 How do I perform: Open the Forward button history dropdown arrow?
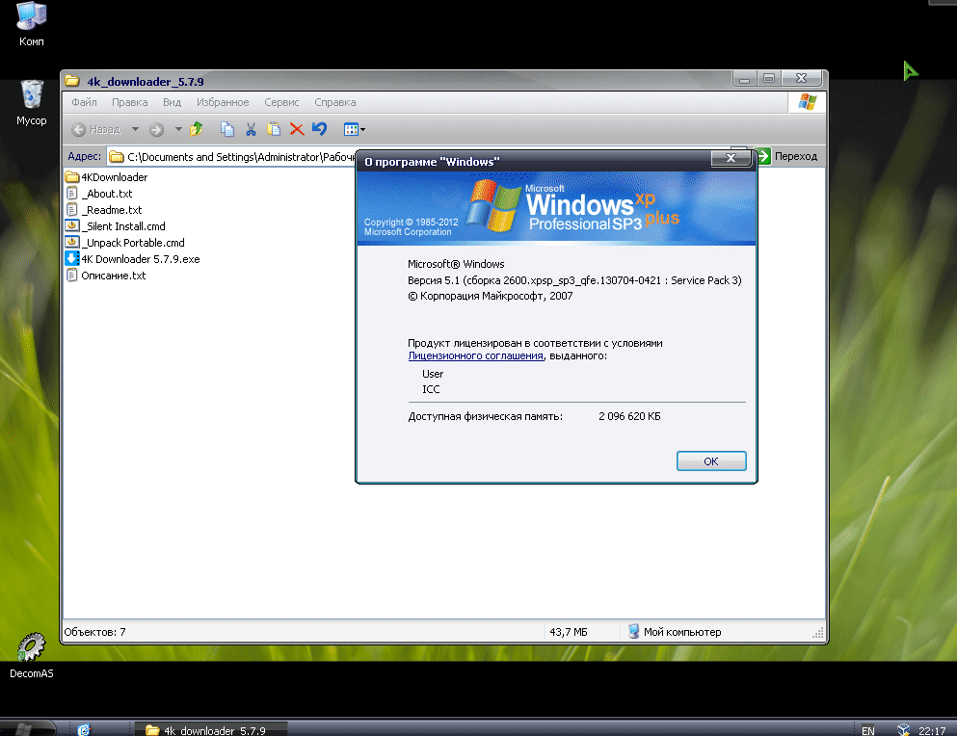click(x=178, y=129)
